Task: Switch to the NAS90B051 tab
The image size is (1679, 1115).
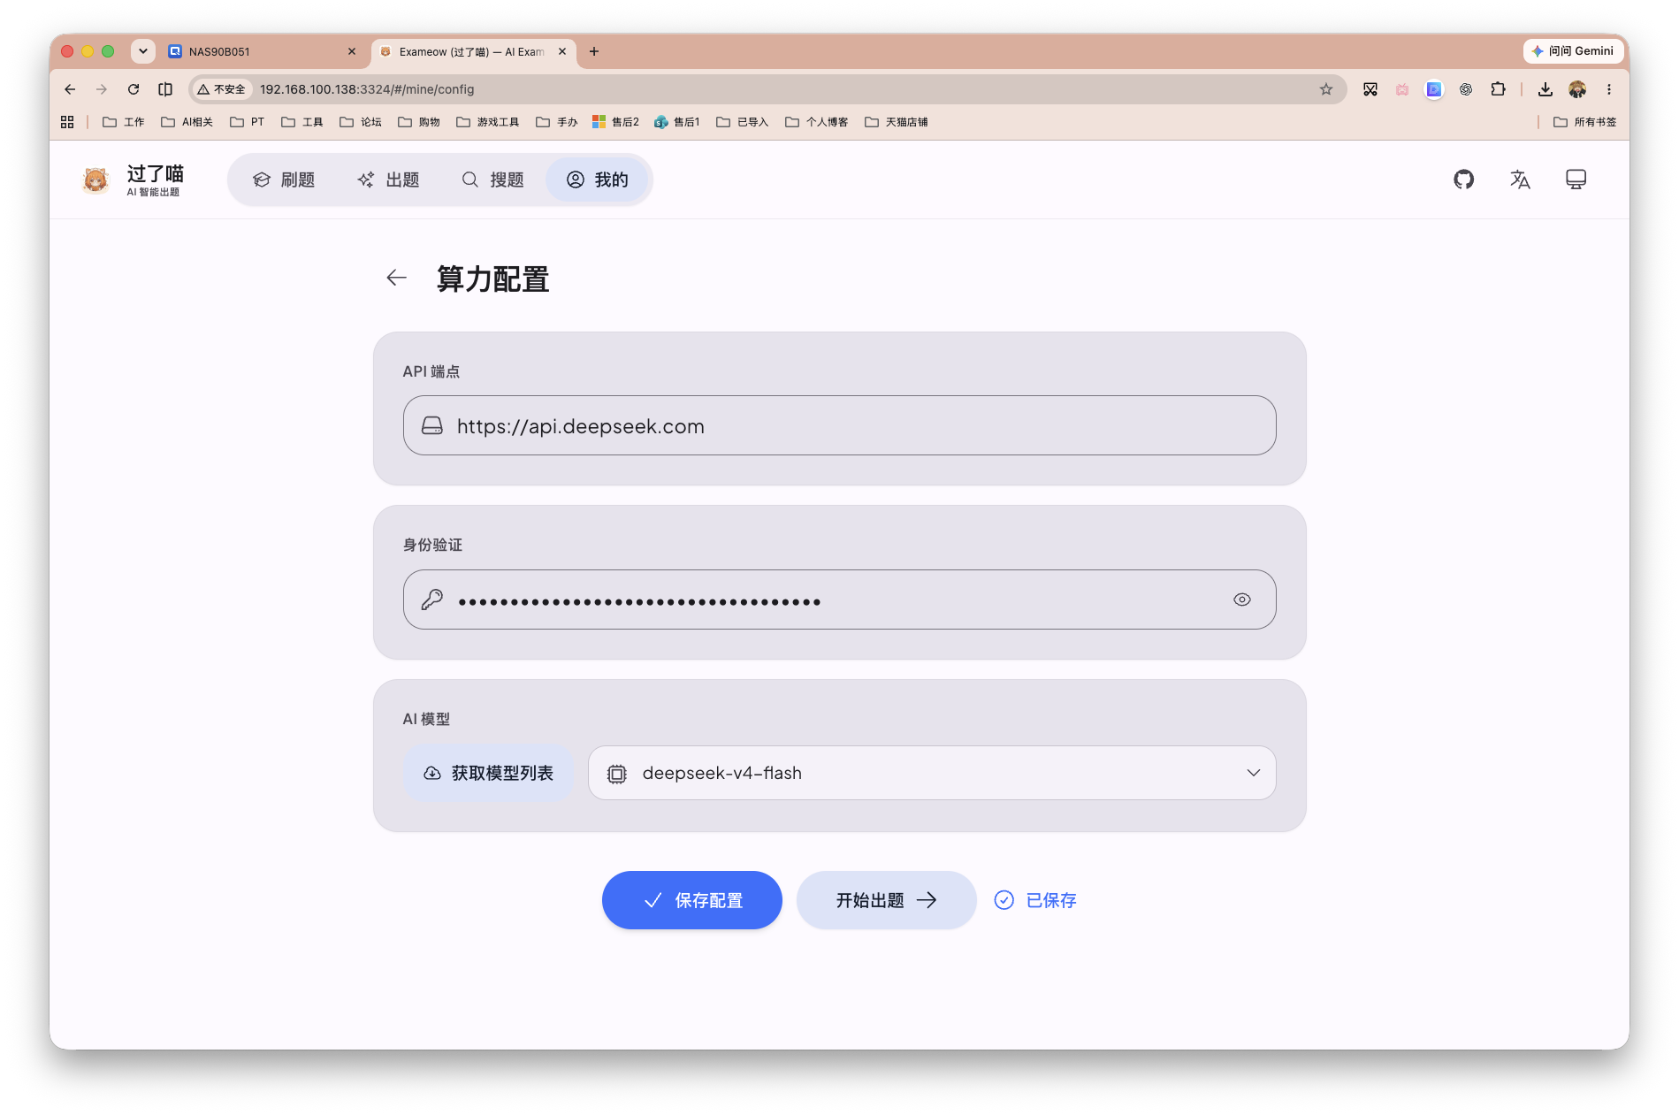Action: pyautogui.click(x=263, y=51)
